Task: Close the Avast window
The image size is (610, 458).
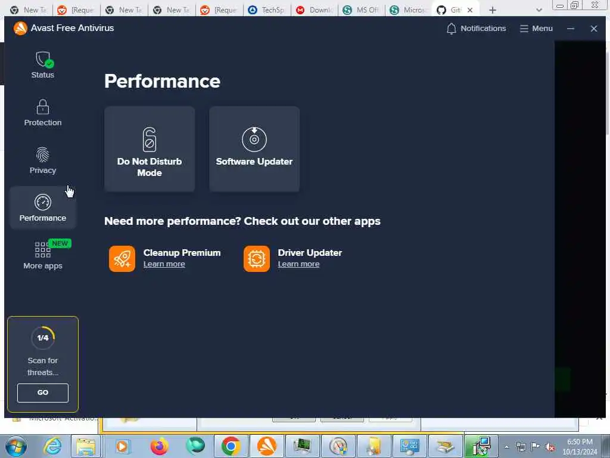Action: (x=594, y=29)
